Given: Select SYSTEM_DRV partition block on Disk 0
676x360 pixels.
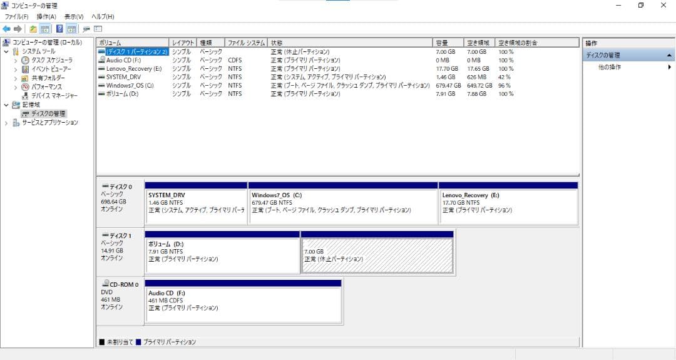Looking at the screenshot, I should point(196,203).
